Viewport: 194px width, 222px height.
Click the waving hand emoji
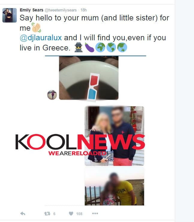[x=36, y=27]
